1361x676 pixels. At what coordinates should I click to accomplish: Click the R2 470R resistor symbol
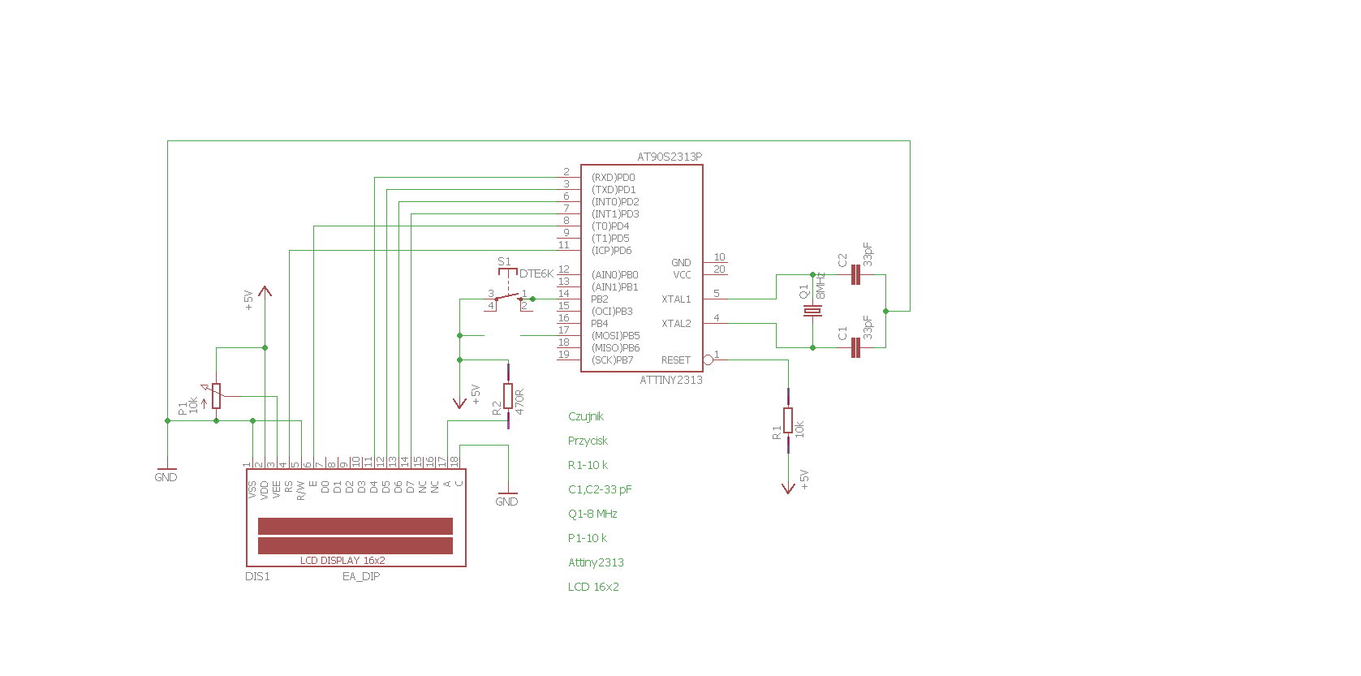pyautogui.click(x=508, y=396)
